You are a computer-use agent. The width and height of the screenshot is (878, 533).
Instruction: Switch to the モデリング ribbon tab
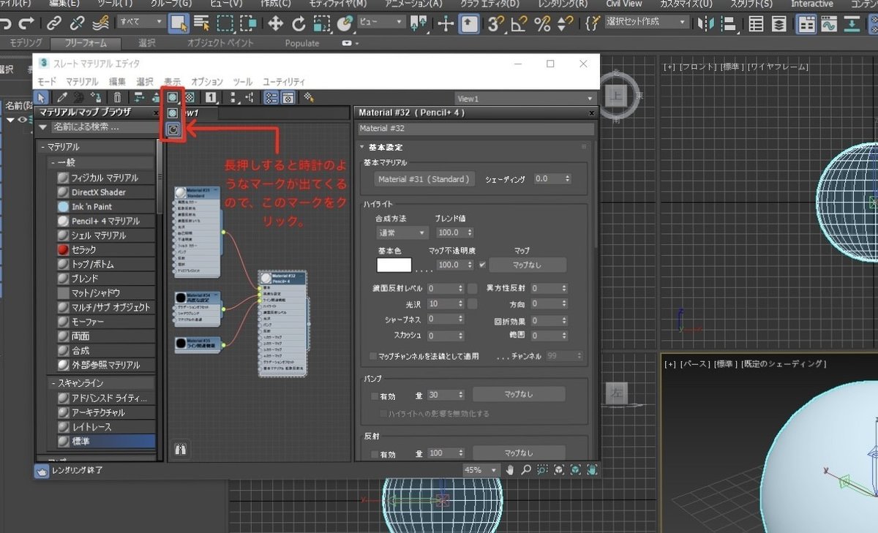click(x=26, y=43)
